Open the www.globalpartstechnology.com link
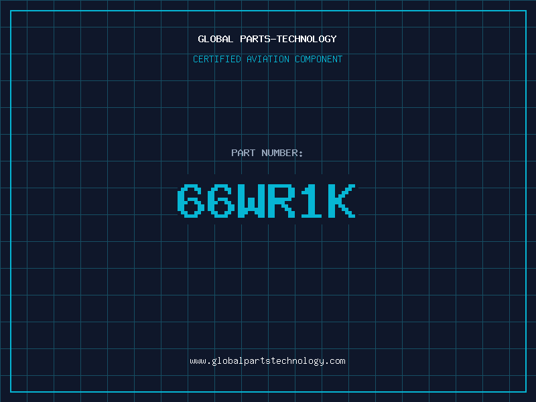This screenshot has width=536, height=402. click(x=267, y=361)
